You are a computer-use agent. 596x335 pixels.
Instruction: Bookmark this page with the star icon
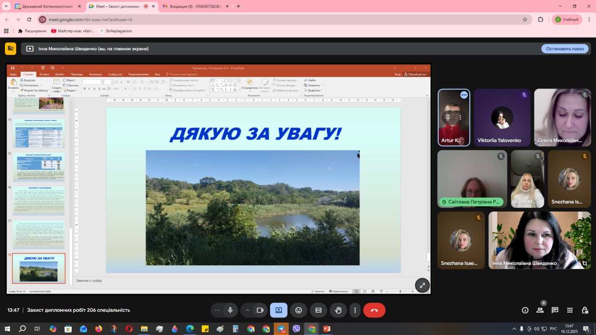coord(525,20)
